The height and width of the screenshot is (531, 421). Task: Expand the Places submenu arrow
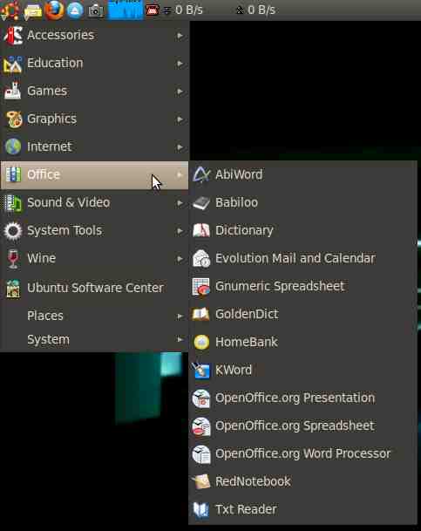(180, 317)
